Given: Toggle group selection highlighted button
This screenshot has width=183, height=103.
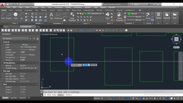Looking at the screenshot, I should tap(152, 20).
